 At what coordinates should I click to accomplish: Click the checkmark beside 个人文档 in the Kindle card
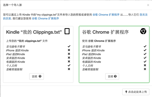[69, 65]
